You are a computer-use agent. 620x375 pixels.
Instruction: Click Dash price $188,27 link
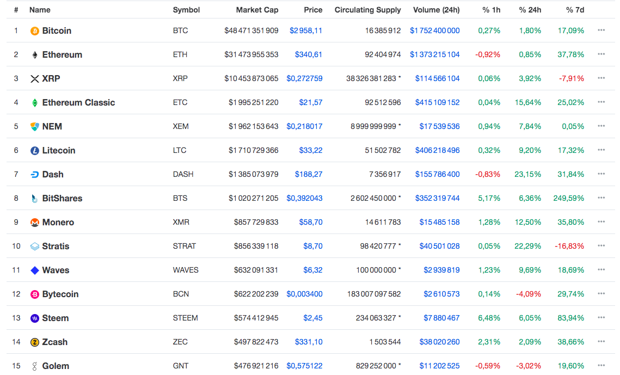click(309, 175)
